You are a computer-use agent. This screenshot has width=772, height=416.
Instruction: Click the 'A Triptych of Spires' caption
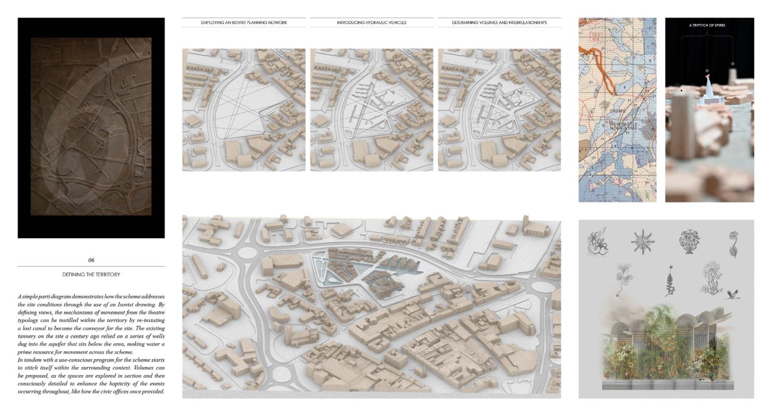click(x=707, y=25)
